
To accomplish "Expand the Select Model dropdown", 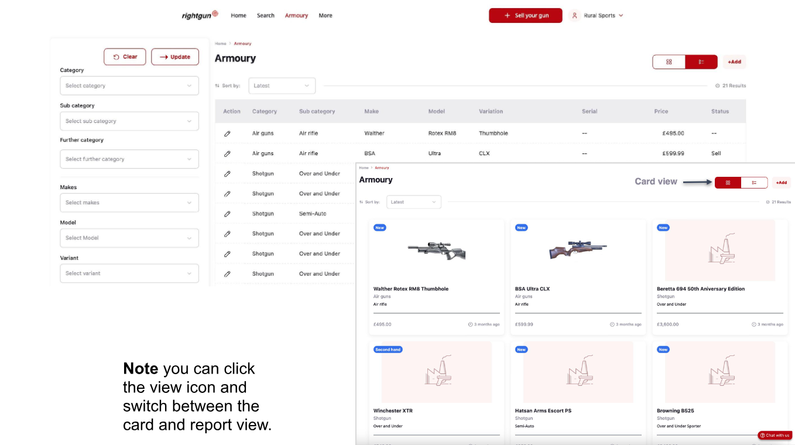I will point(129,238).
